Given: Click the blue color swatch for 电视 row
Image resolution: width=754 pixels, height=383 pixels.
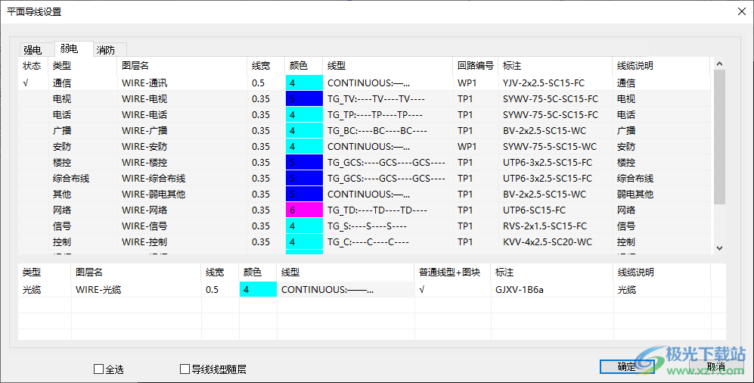Looking at the screenshot, I should (304, 98).
